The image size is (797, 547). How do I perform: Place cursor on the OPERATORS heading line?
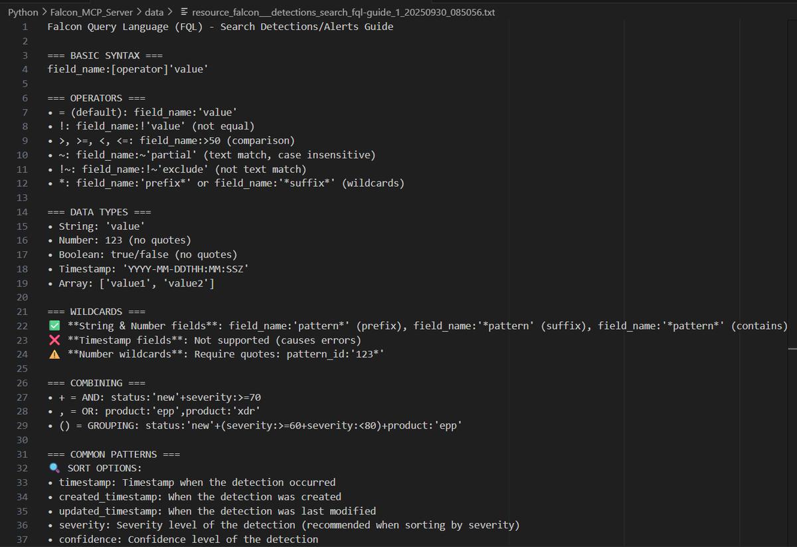[96, 98]
